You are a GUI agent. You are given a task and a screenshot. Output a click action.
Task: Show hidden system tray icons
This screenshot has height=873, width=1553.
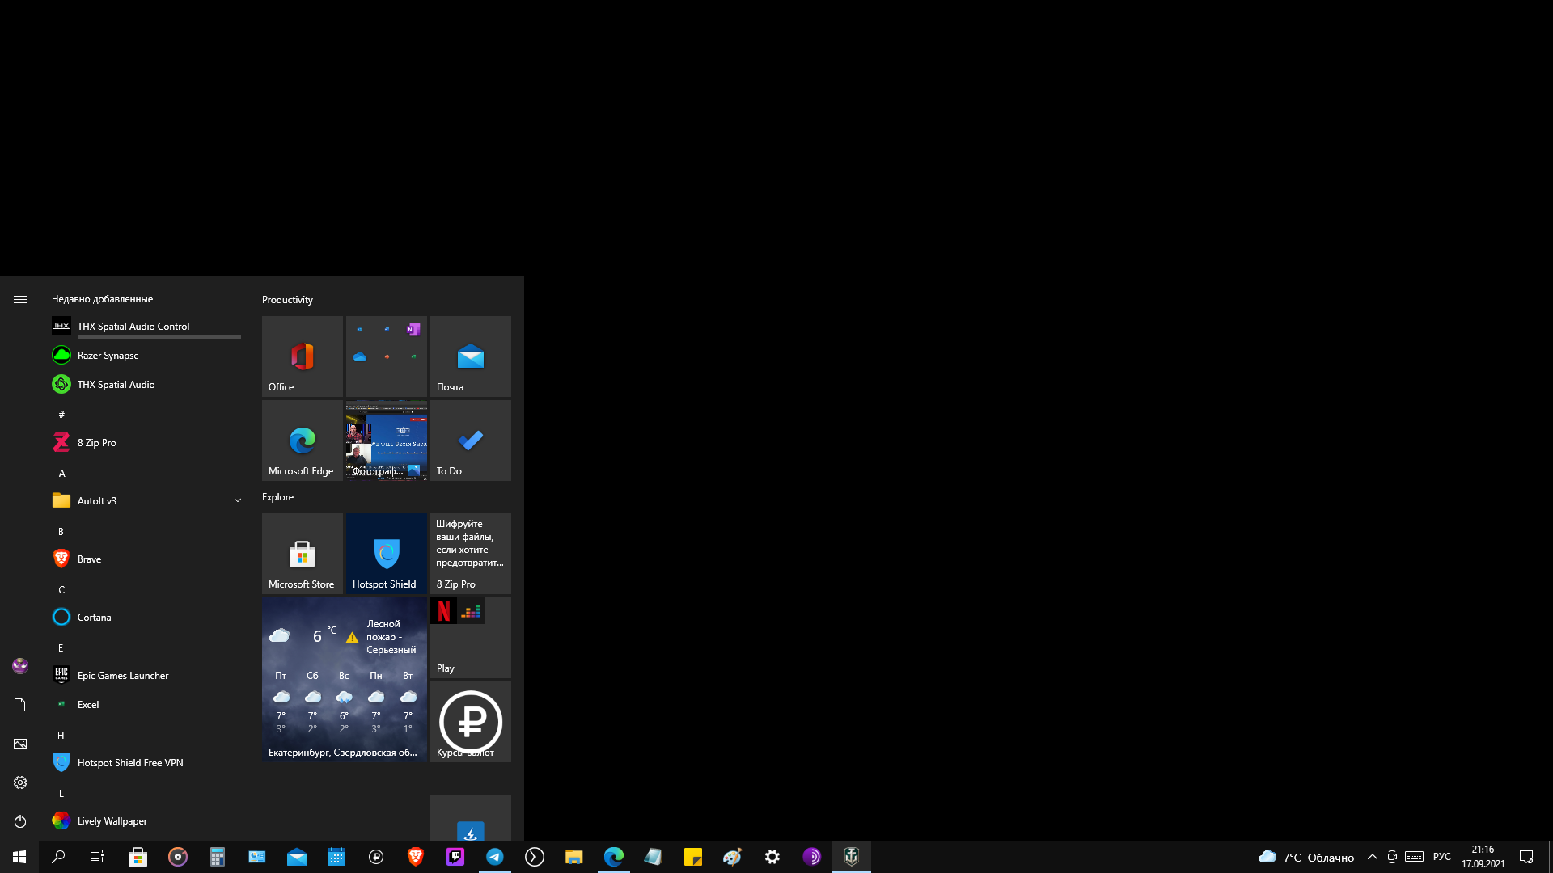pyautogui.click(x=1372, y=857)
